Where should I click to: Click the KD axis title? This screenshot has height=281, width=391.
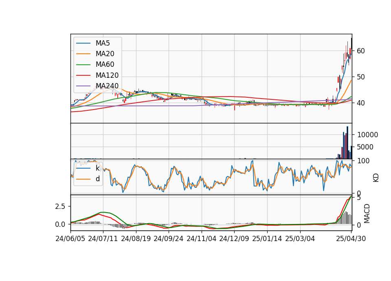(x=376, y=178)
